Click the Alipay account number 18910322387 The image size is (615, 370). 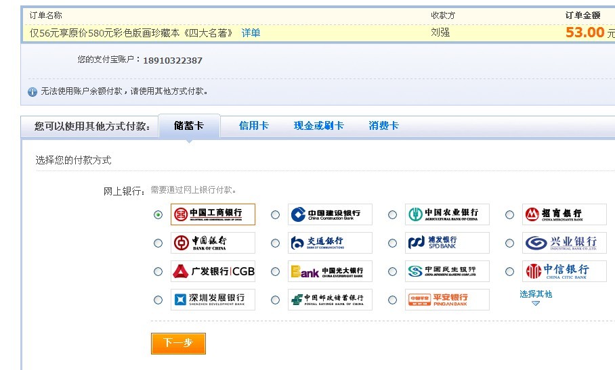[x=173, y=60]
